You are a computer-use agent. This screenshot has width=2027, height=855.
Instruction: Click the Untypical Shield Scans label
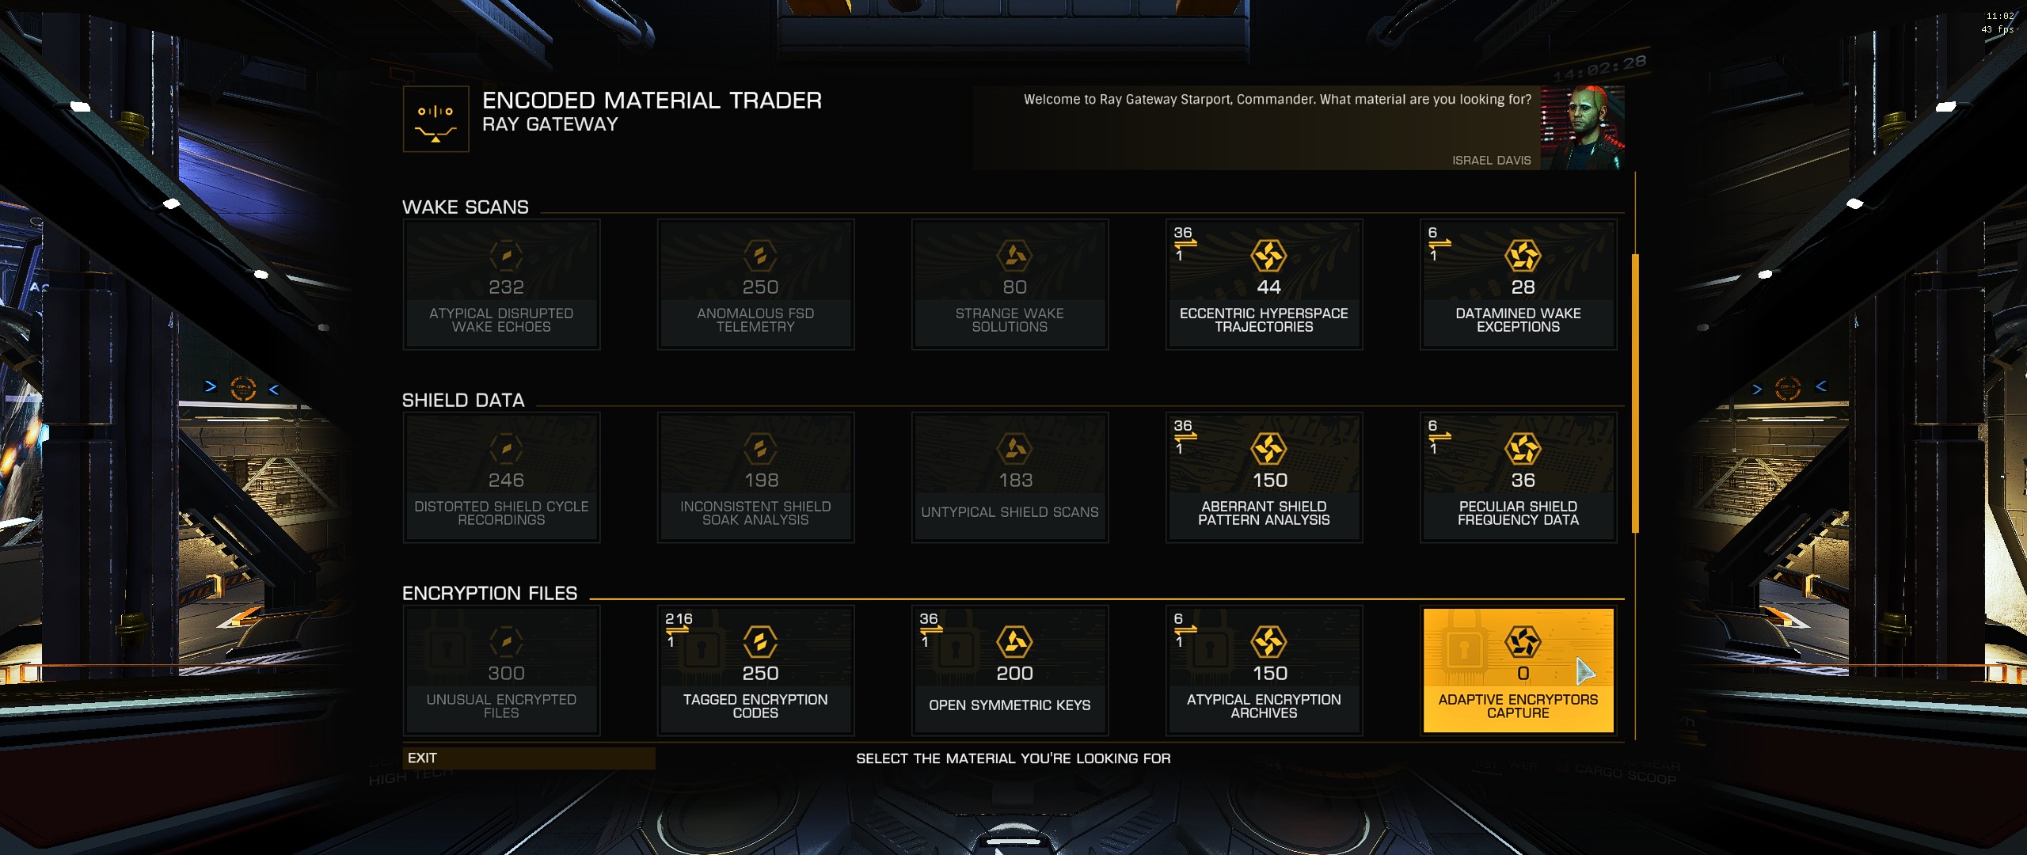pos(1010,512)
